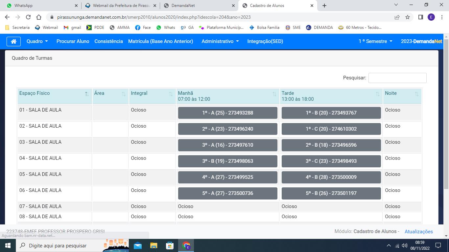This screenshot has width=449, height=252.
Task: Open class 1º - A (25) button
Action: (x=227, y=113)
